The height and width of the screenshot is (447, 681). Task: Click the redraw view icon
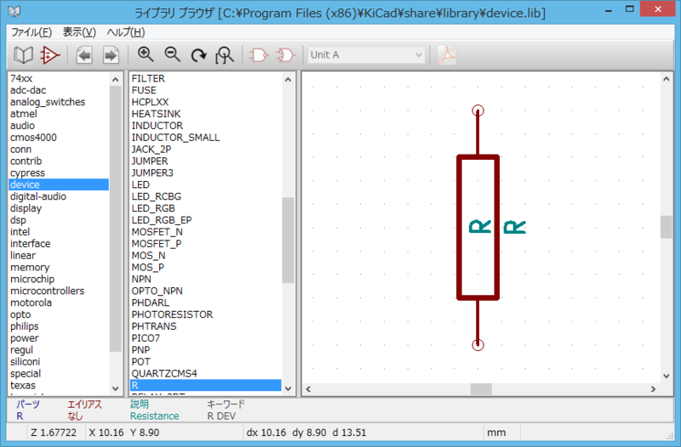point(199,55)
